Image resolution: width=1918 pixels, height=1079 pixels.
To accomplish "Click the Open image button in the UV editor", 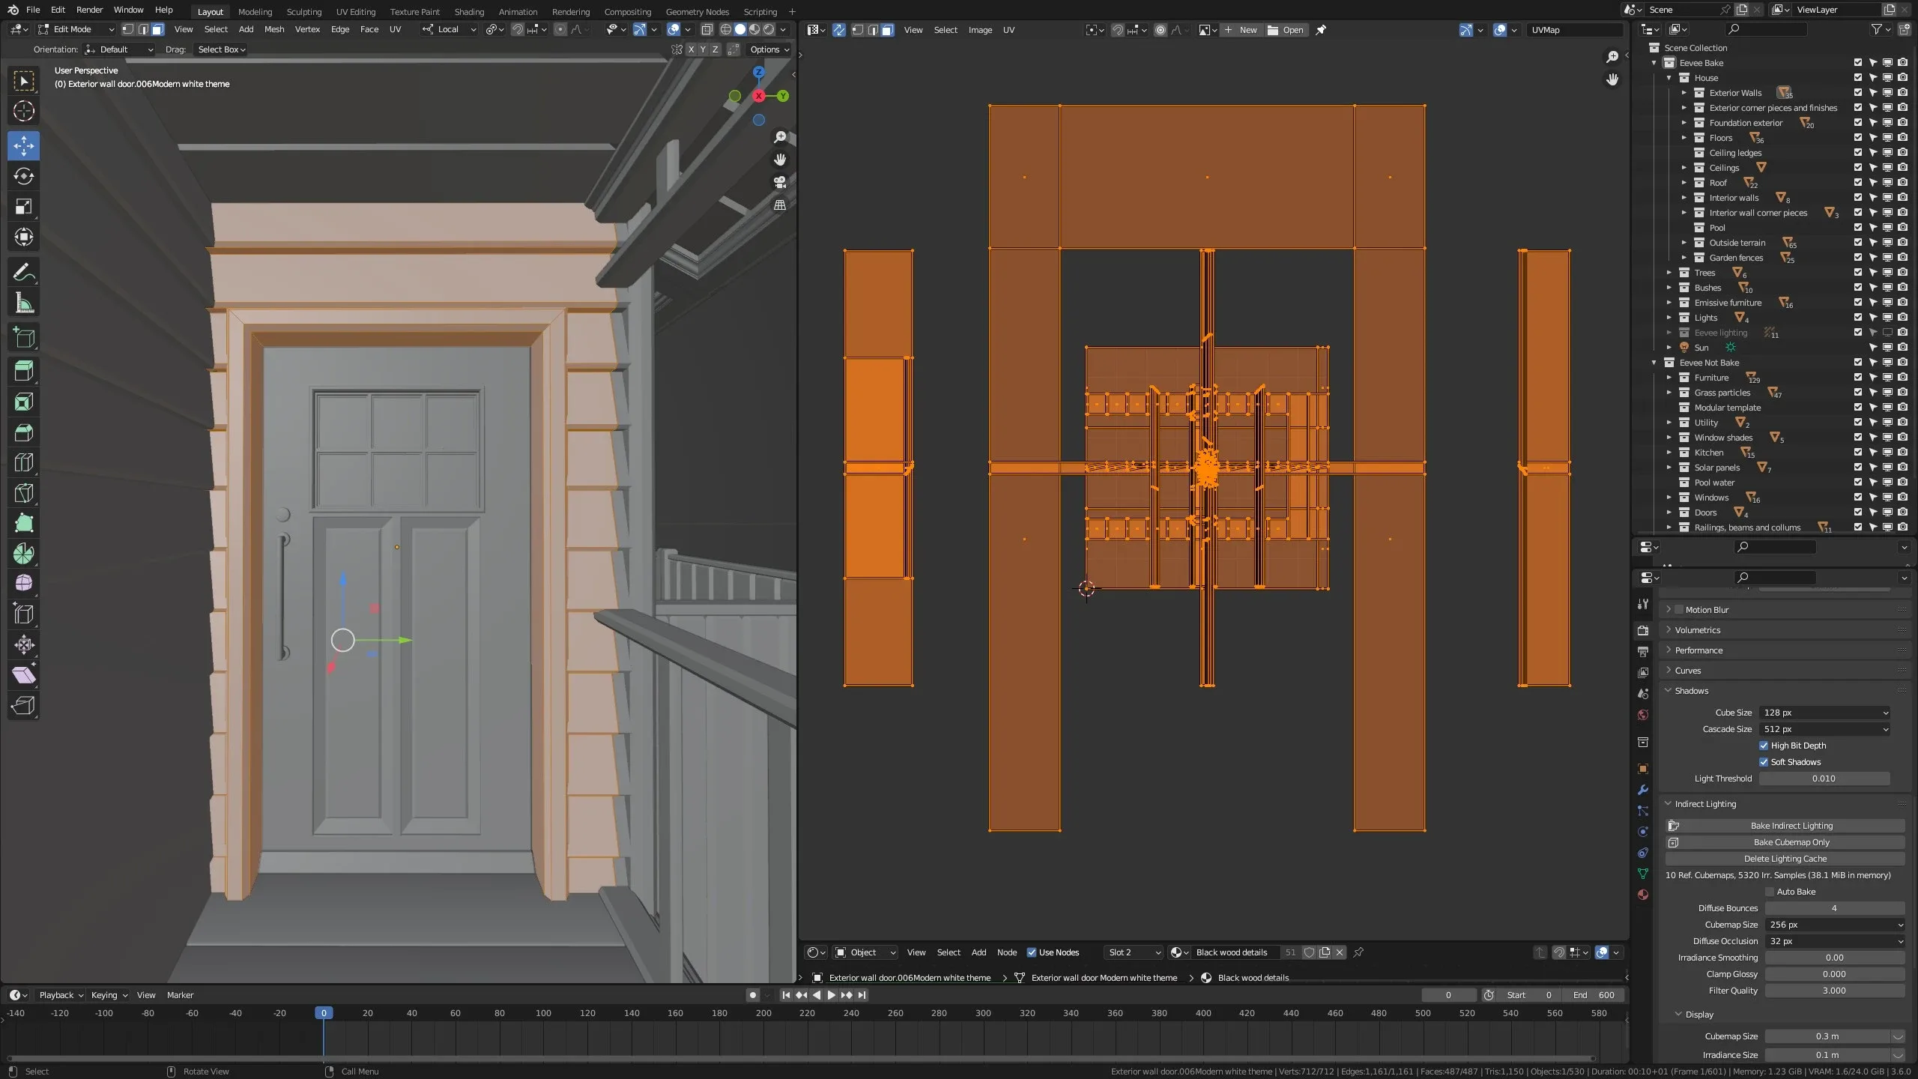I will (1286, 30).
